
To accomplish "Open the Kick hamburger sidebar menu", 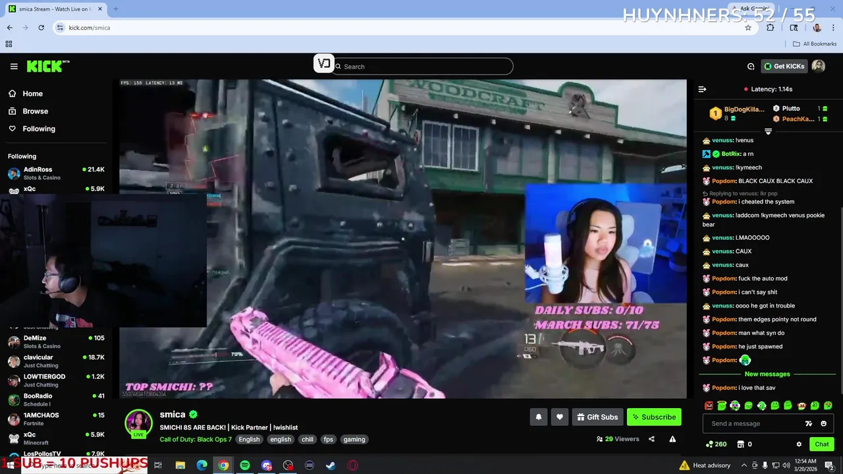I will [14, 66].
